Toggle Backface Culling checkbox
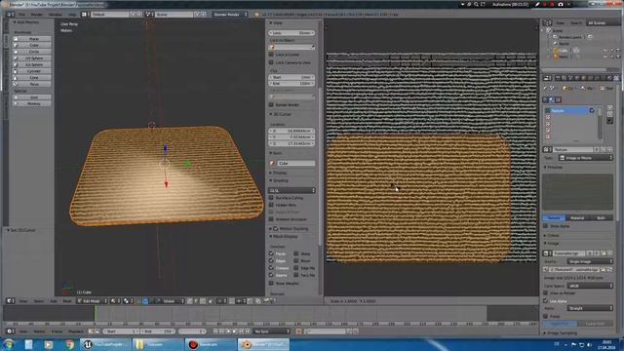The width and height of the screenshot is (624, 351). click(x=271, y=198)
